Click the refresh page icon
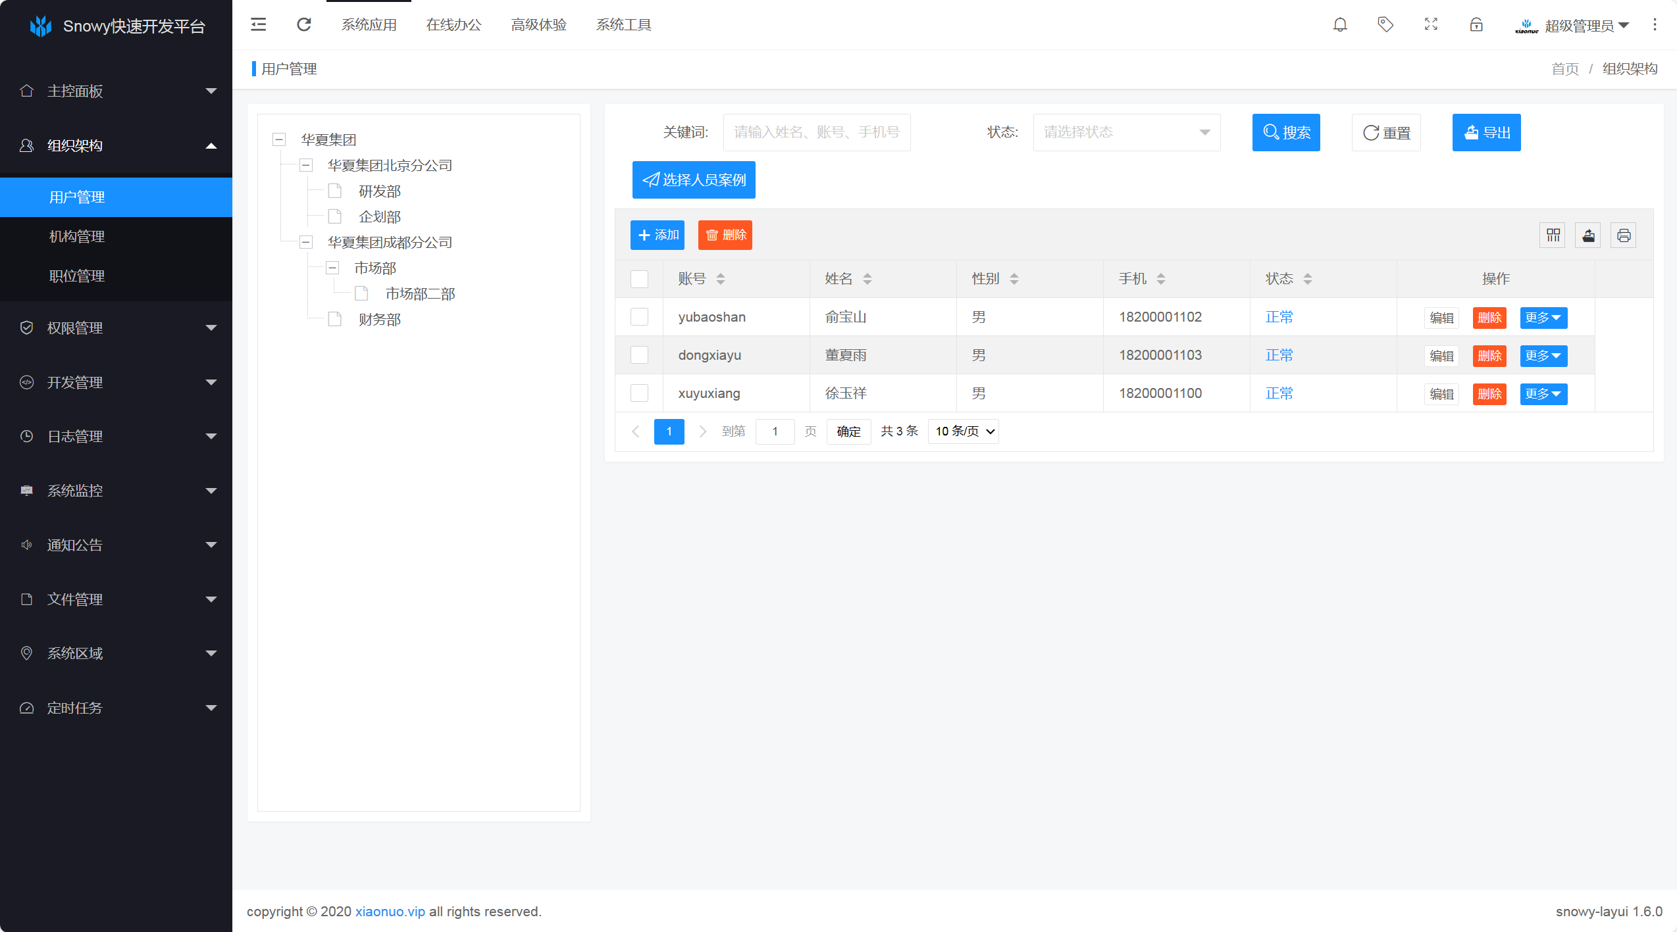This screenshot has height=932, width=1677. [x=303, y=25]
